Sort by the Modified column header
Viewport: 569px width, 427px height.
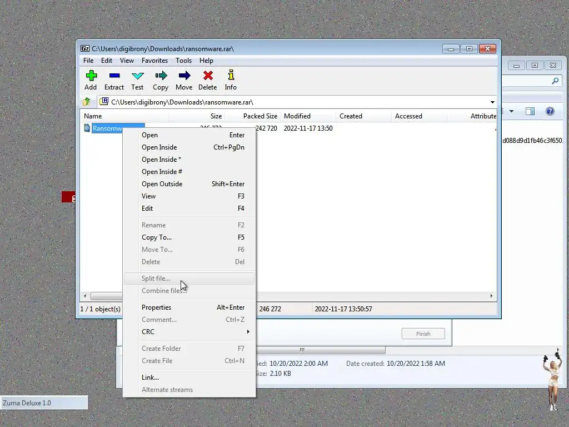click(x=308, y=116)
